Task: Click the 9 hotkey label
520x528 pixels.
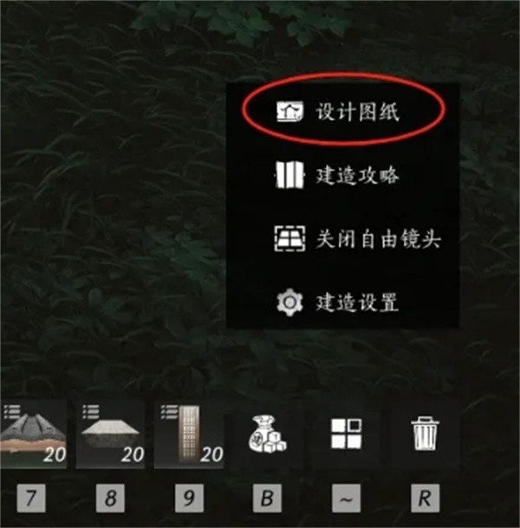Action: point(189,498)
